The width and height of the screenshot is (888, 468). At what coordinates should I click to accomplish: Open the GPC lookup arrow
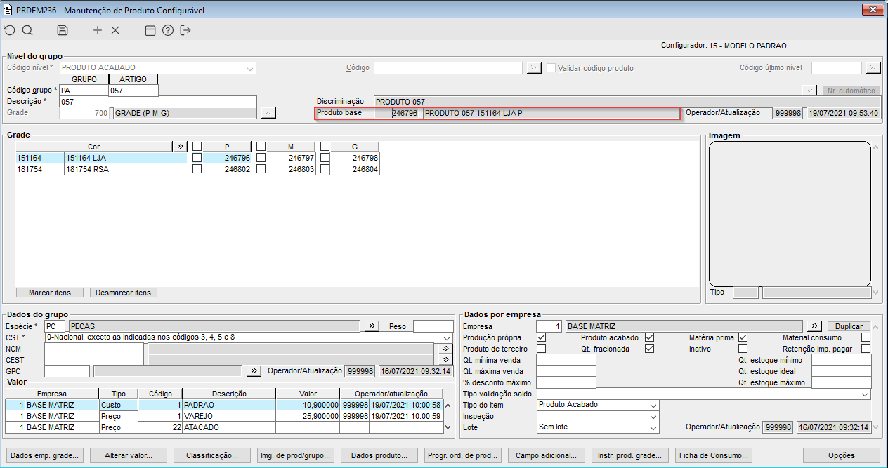[254, 371]
